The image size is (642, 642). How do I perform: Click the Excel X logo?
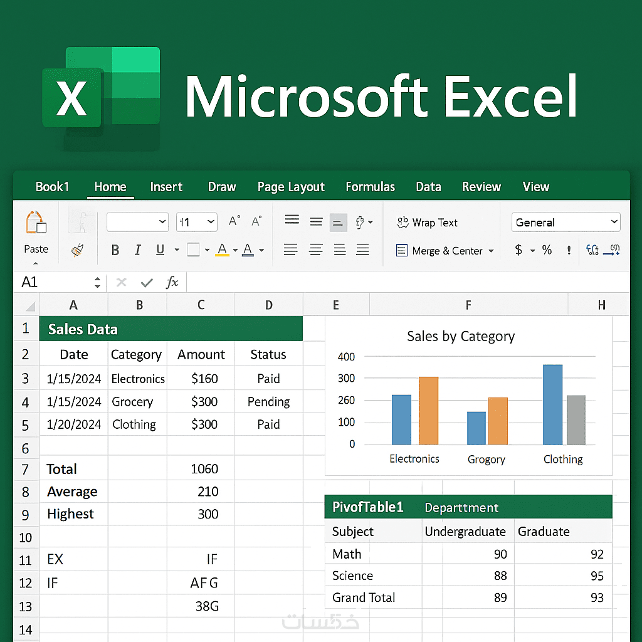coord(71,97)
